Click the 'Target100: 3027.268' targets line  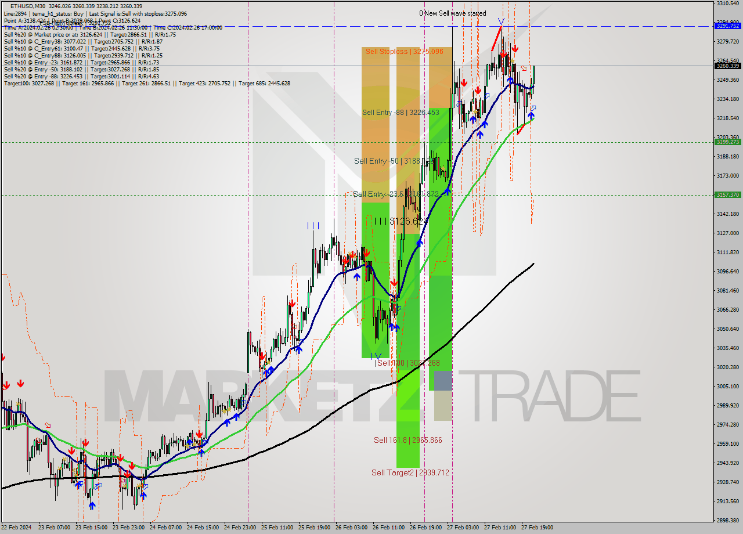(147, 83)
